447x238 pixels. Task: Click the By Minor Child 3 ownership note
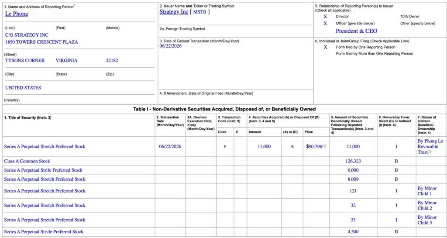pos(427,220)
